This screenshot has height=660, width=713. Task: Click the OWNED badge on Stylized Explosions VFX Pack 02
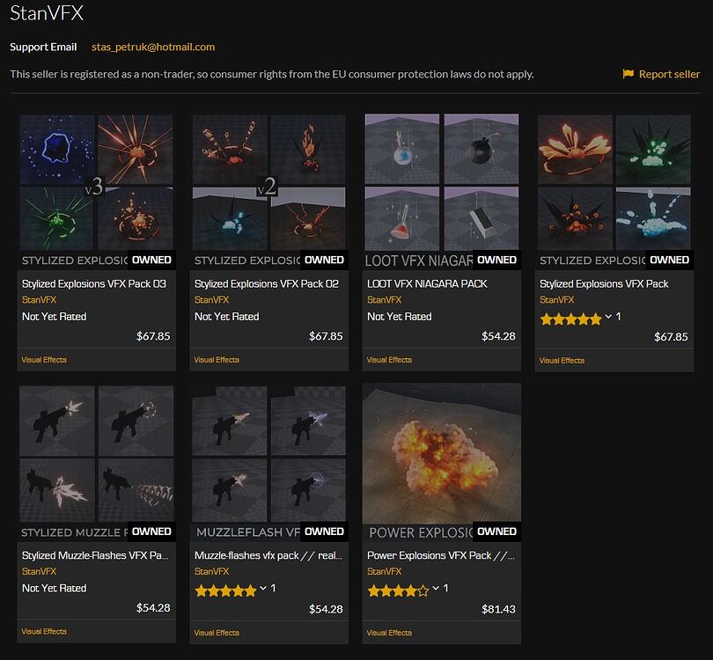[324, 260]
